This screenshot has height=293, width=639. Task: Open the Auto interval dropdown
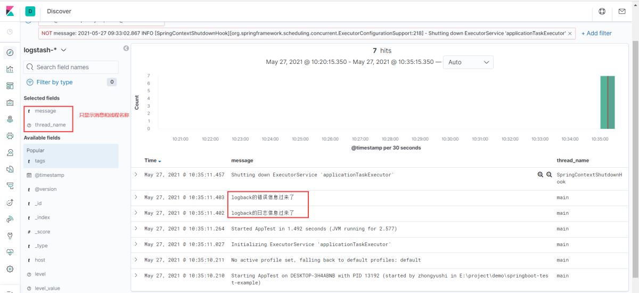(x=468, y=62)
